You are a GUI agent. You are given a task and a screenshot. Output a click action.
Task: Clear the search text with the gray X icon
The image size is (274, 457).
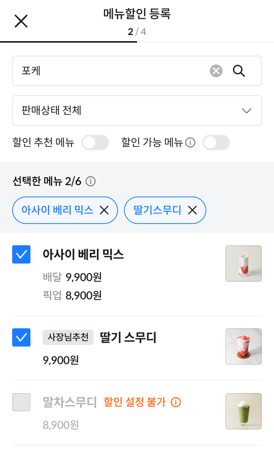[216, 71]
